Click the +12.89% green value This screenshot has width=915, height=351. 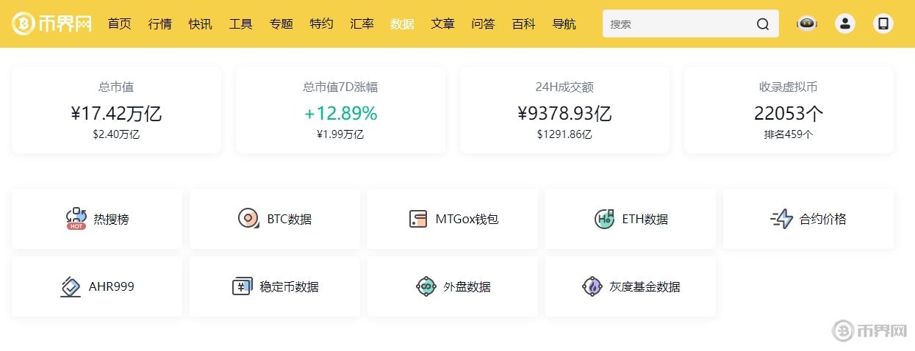[x=340, y=113]
